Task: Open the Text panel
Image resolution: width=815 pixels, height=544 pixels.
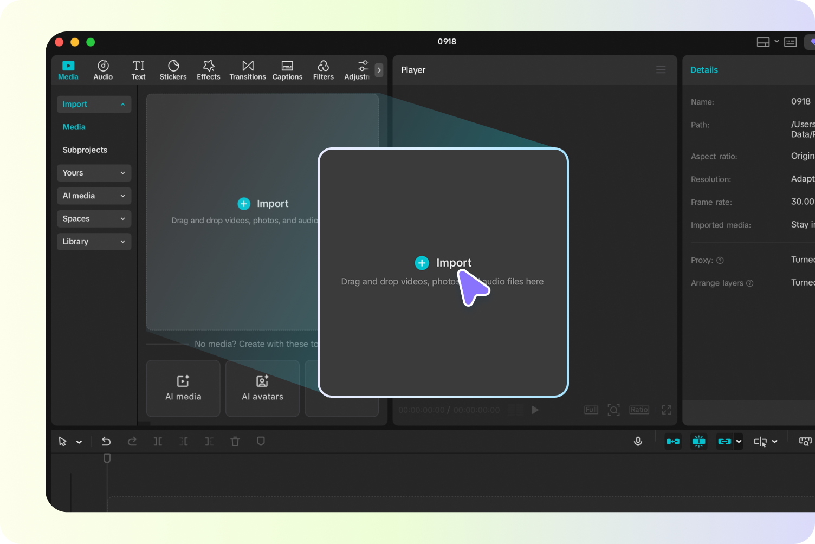Action: coord(138,69)
